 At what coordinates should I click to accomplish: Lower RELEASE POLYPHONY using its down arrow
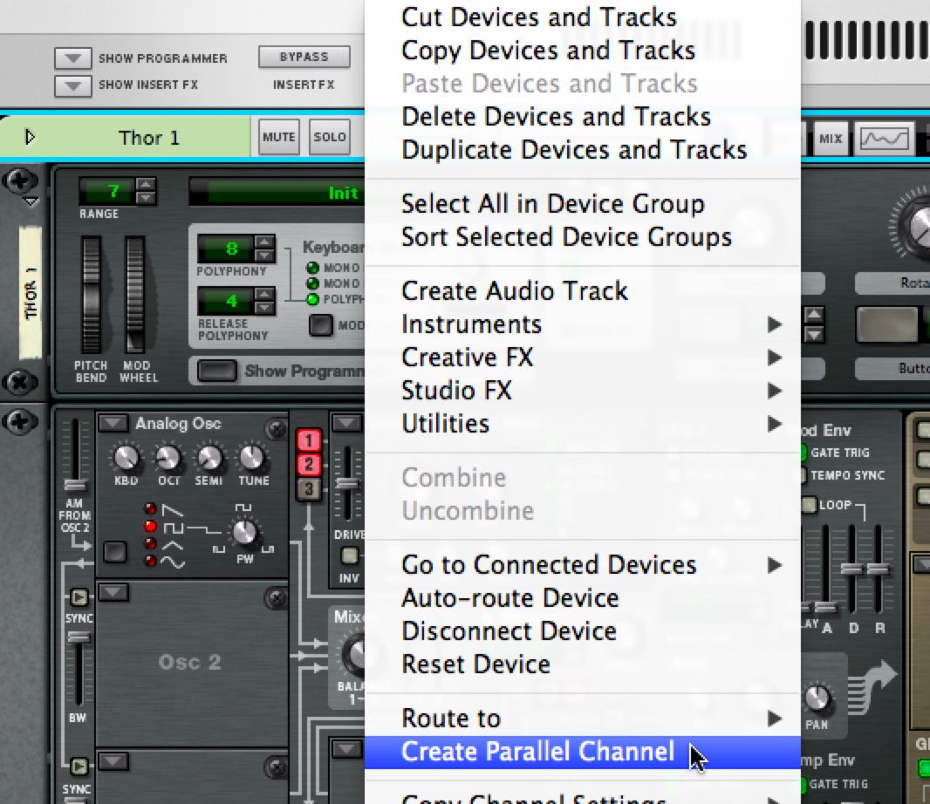coord(264,308)
